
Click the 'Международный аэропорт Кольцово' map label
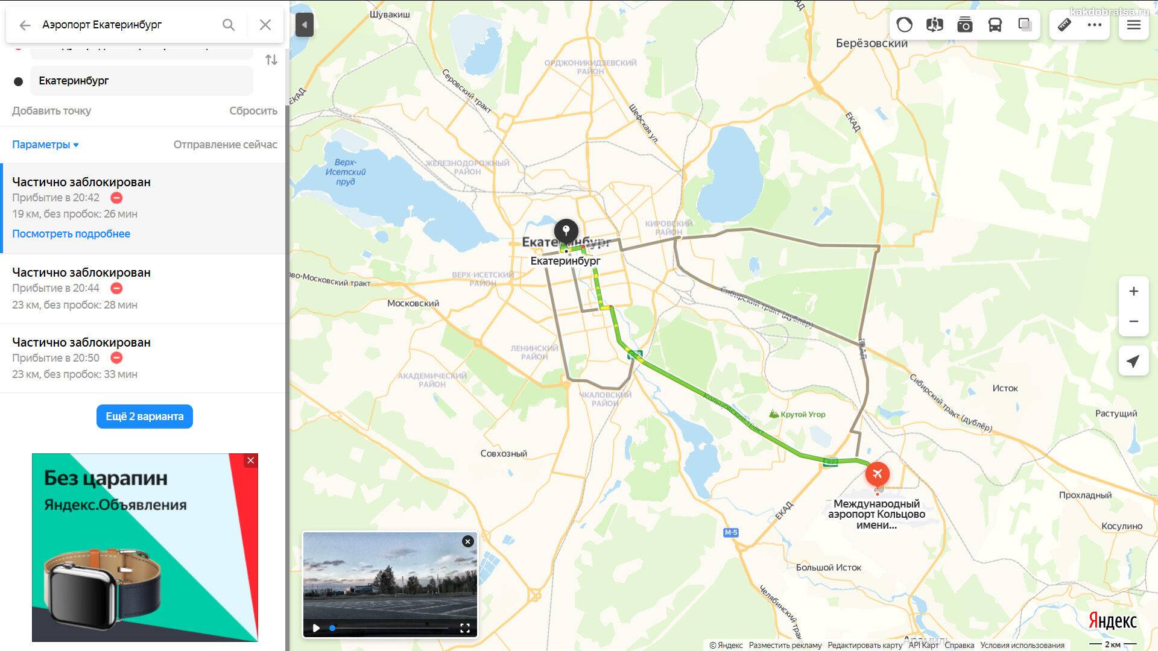click(x=876, y=514)
